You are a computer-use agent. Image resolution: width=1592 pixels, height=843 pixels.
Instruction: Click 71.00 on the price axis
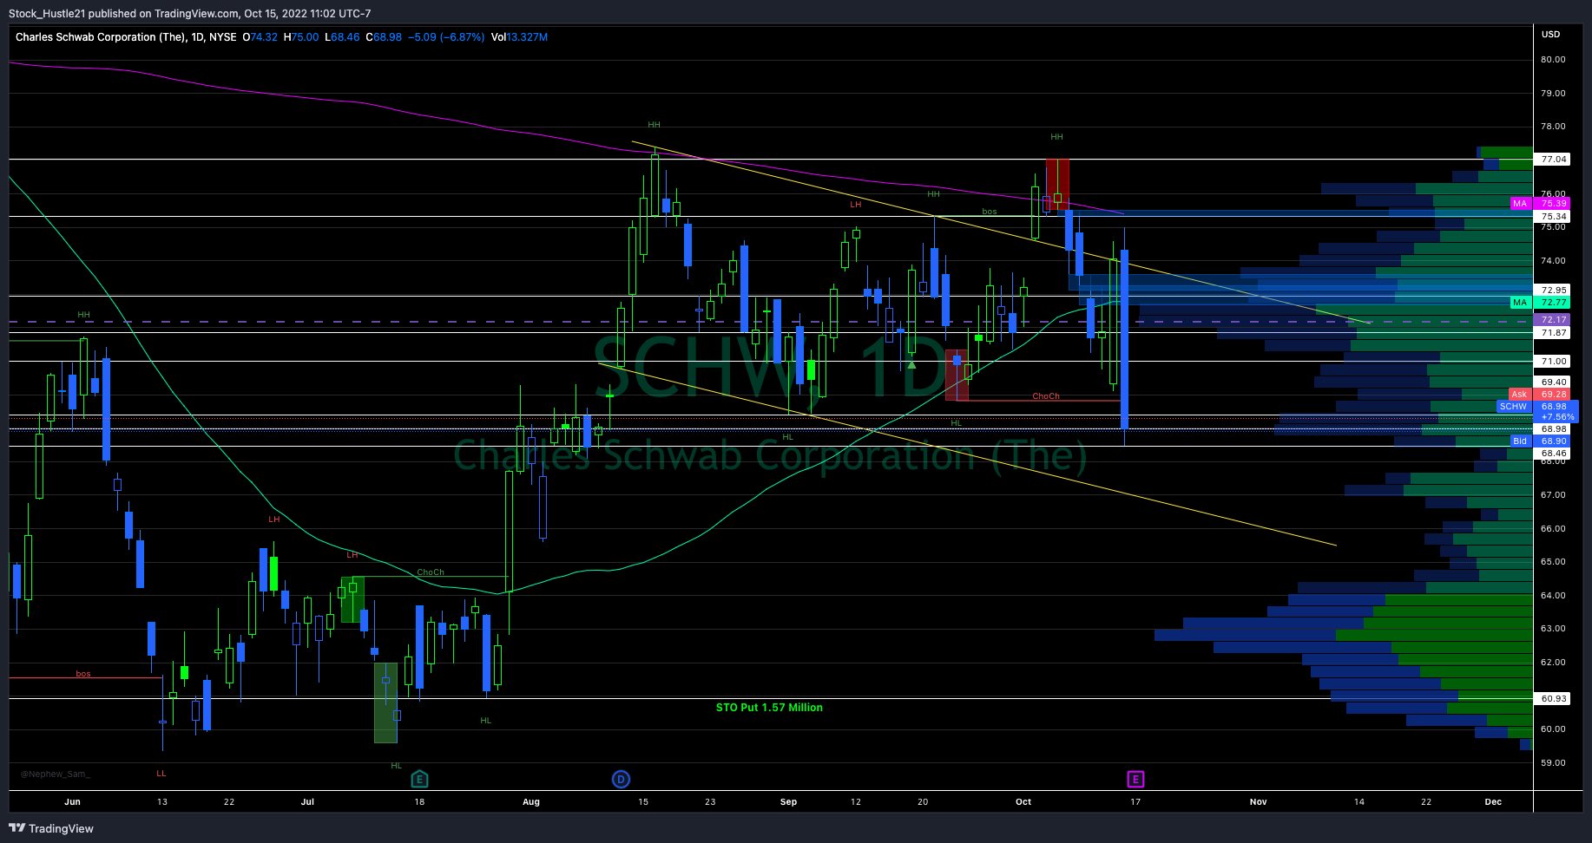point(1553,362)
